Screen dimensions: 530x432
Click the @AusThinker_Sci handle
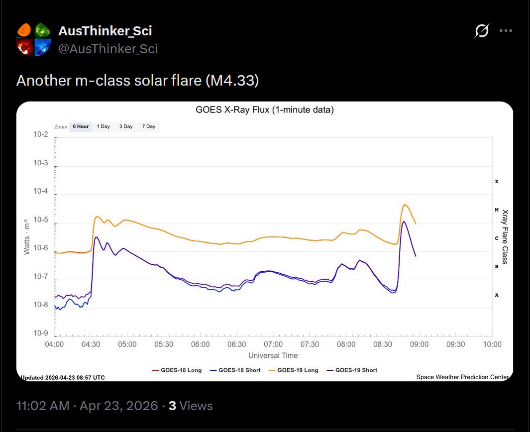108,48
